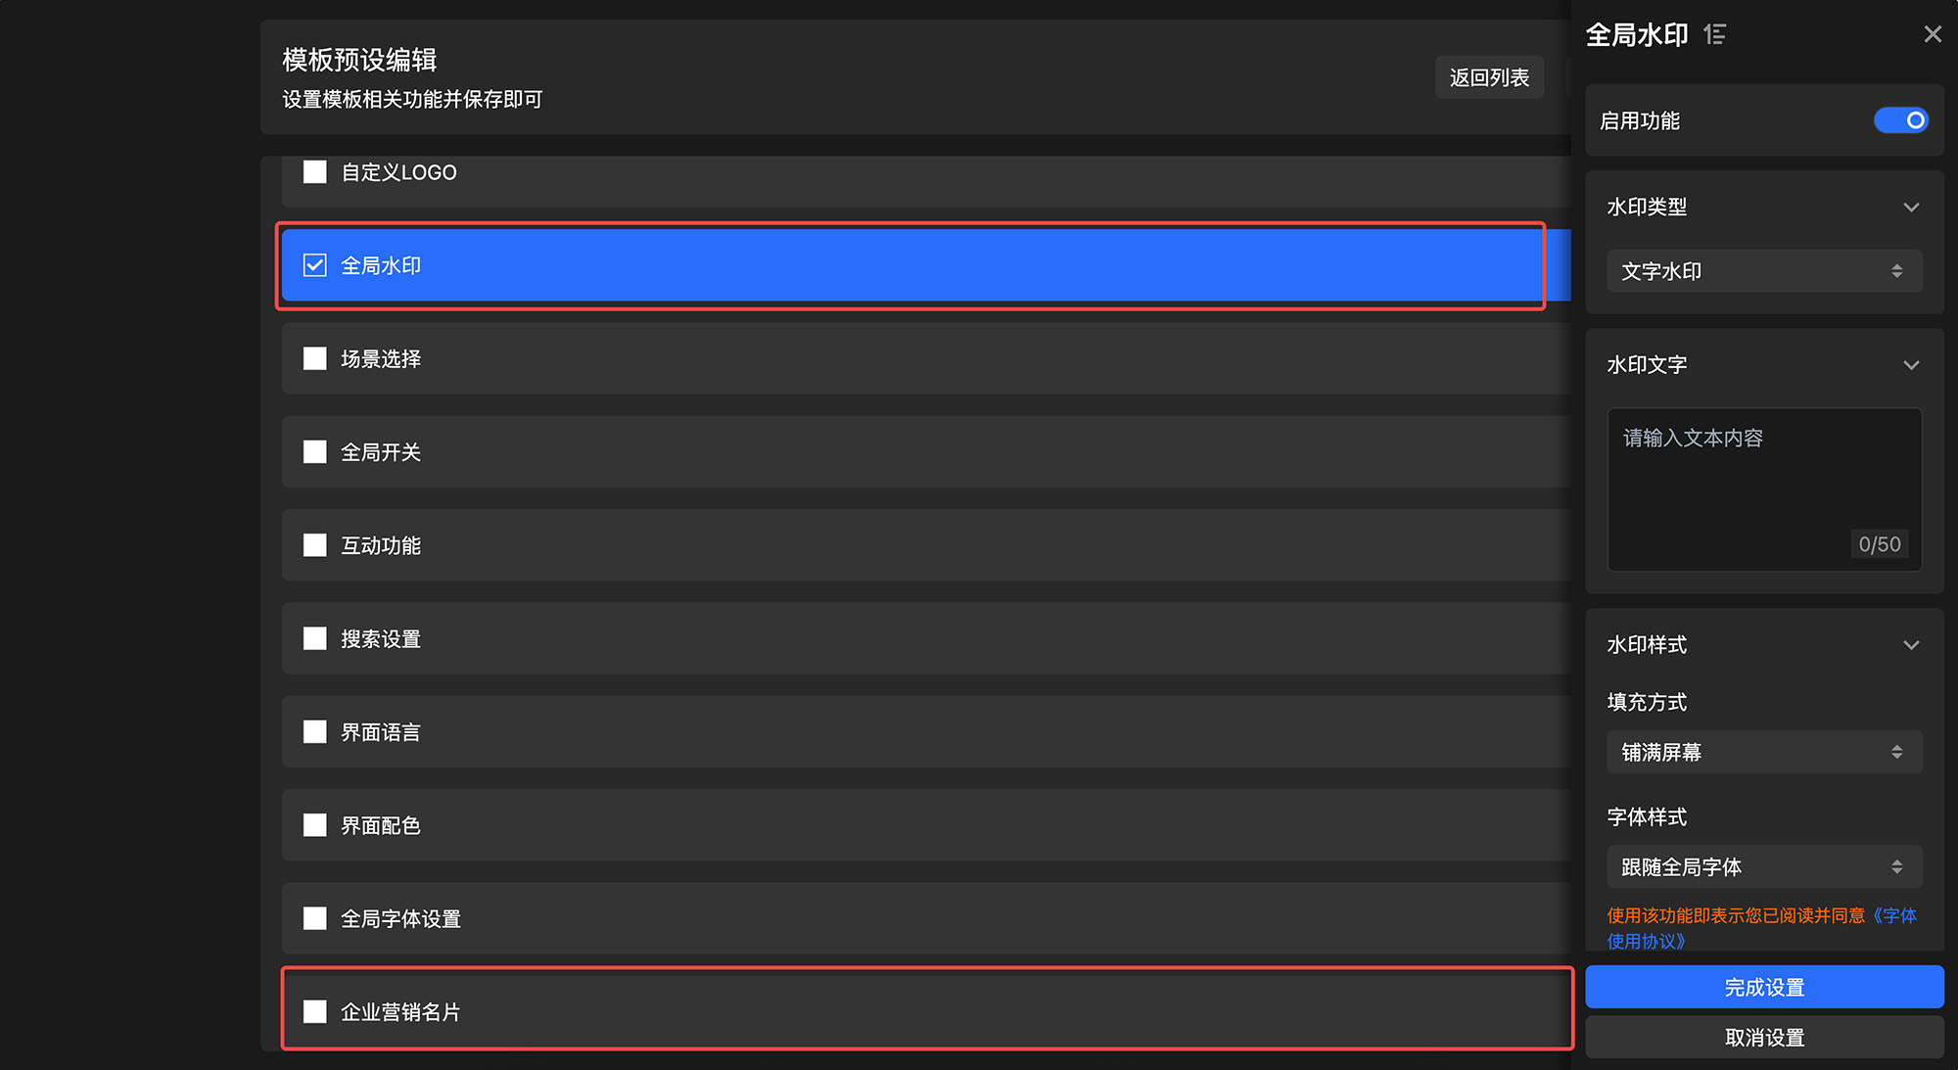Check the 企业营销名片 checkbox

point(315,1011)
